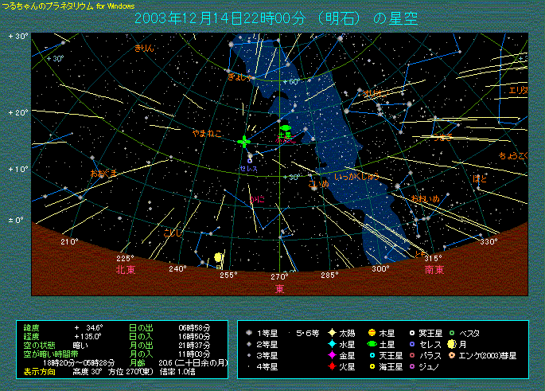
Task: Click the date and time title text
Action: pyautogui.click(x=275, y=18)
